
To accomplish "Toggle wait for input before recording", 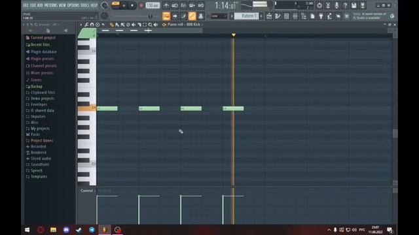I will tap(175, 5).
